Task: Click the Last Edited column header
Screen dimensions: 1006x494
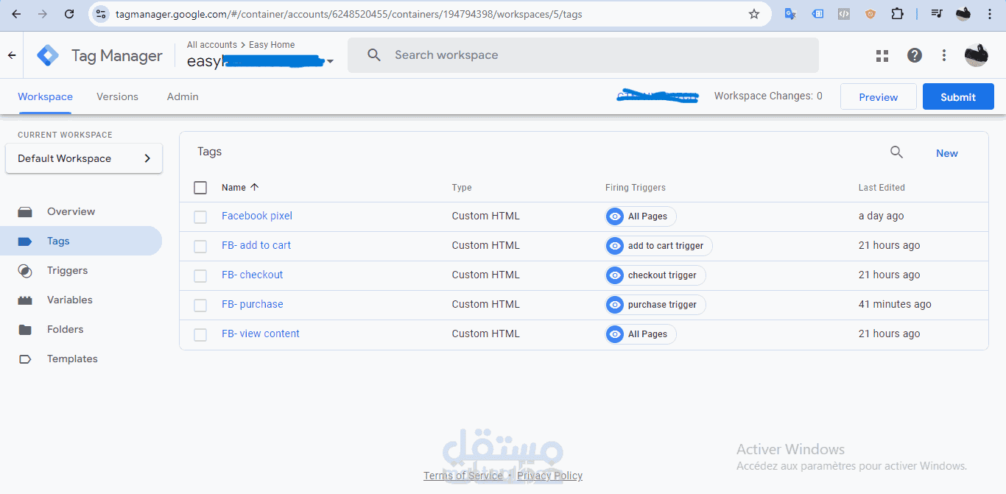Action: click(x=882, y=188)
